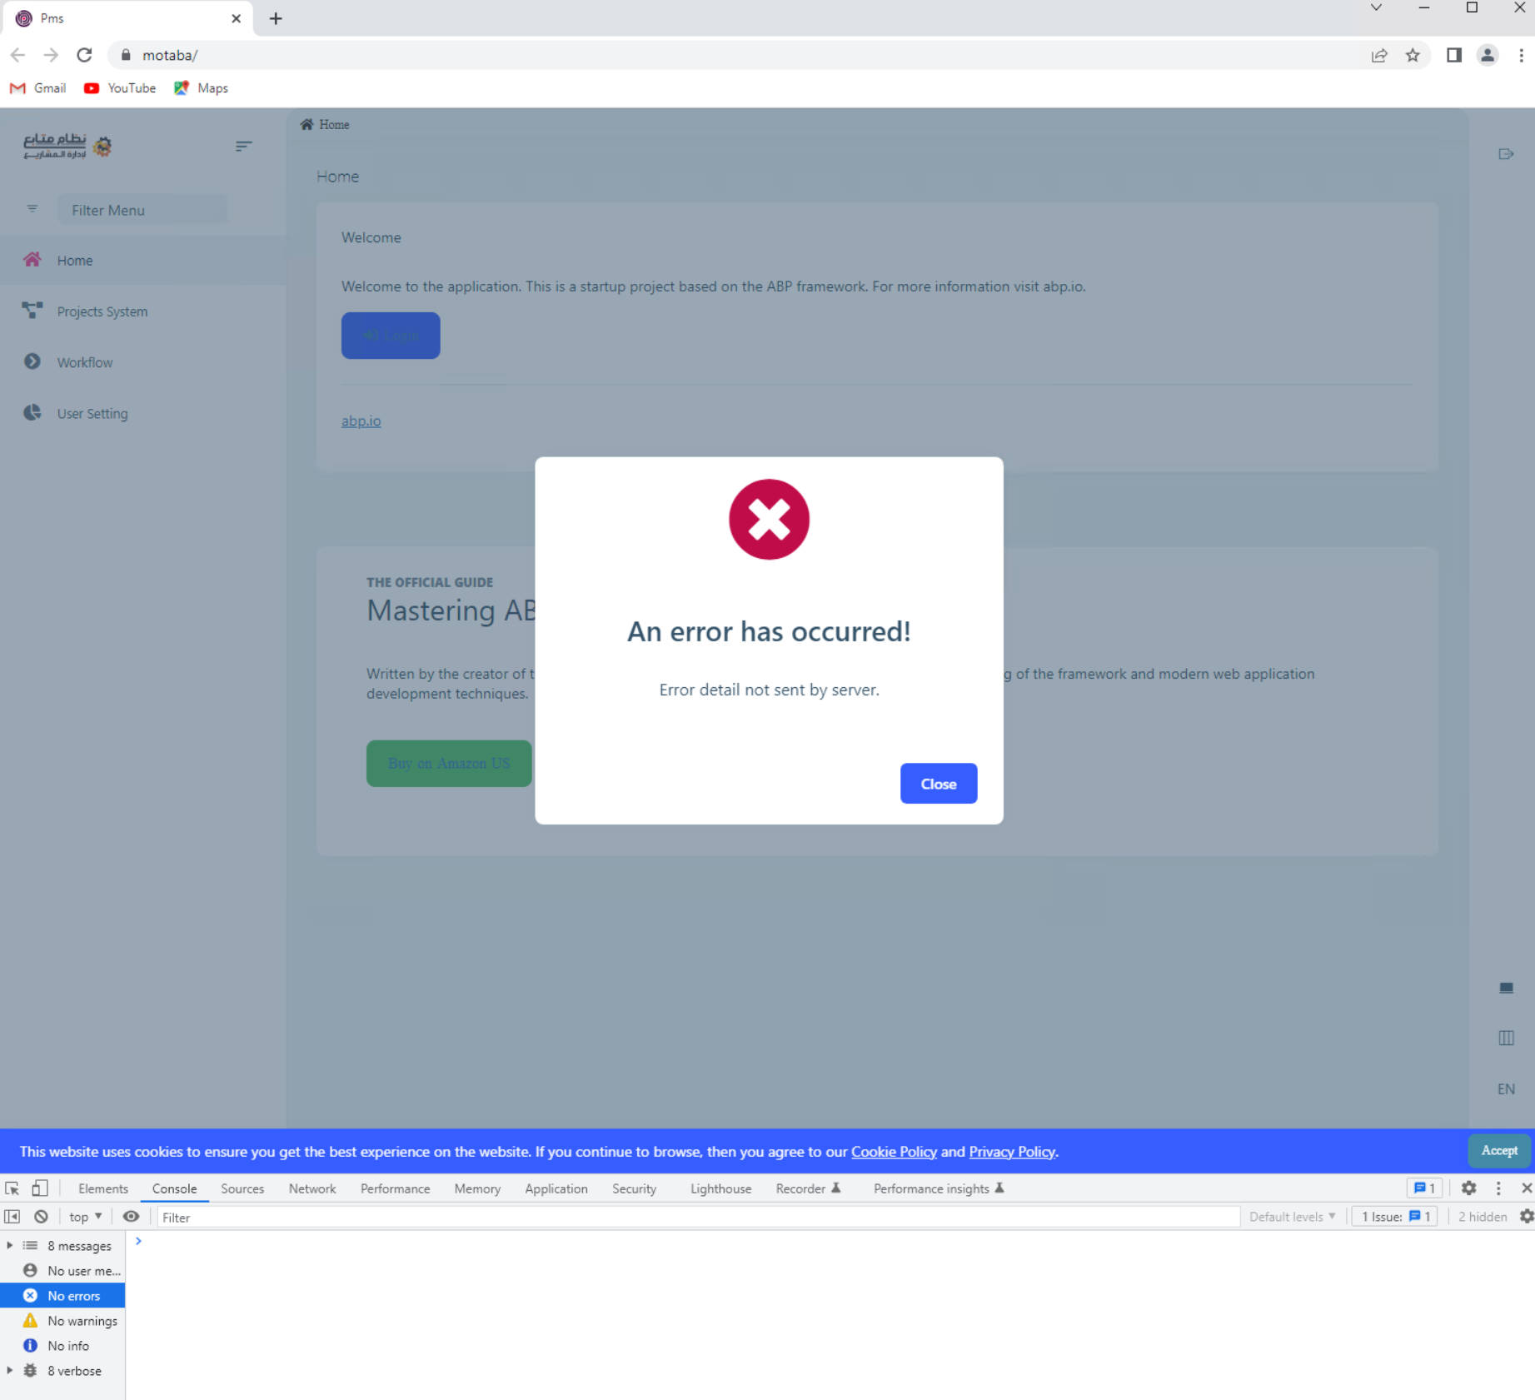The width and height of the screenshot is (1535, 1400).
Task: Open the tab search chevron in title bar
Action: (1376, 8)
